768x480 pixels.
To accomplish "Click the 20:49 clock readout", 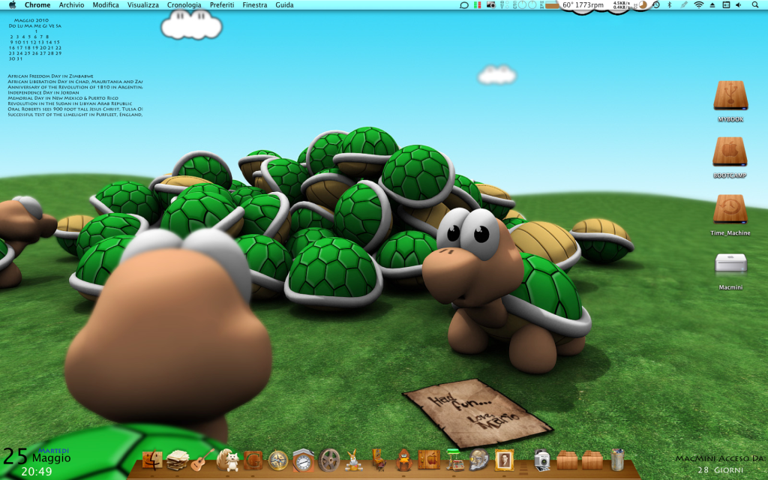I will (x=37, y=472).
